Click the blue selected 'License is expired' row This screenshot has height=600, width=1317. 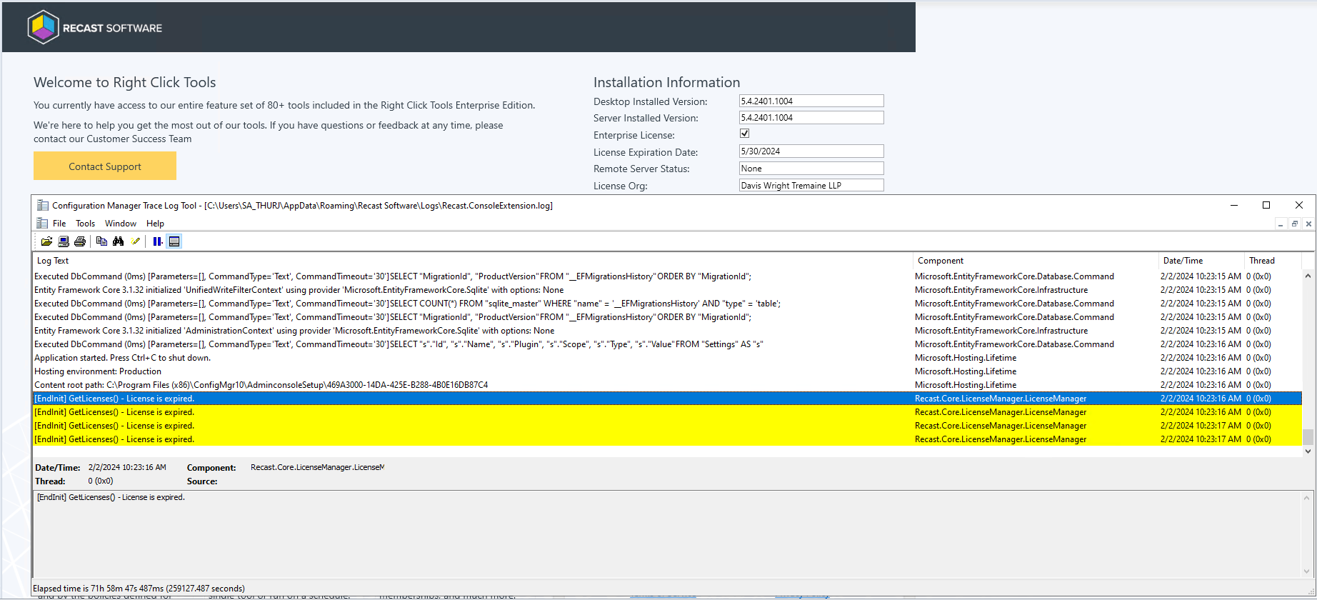[667, 399]
